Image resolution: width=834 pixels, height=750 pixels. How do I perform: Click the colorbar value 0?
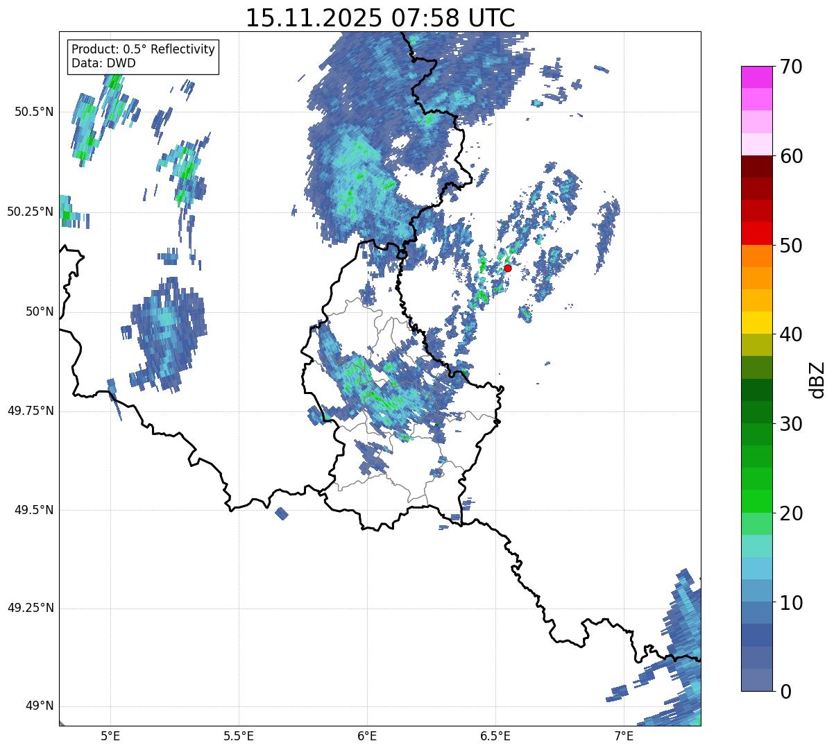point(785,692)
